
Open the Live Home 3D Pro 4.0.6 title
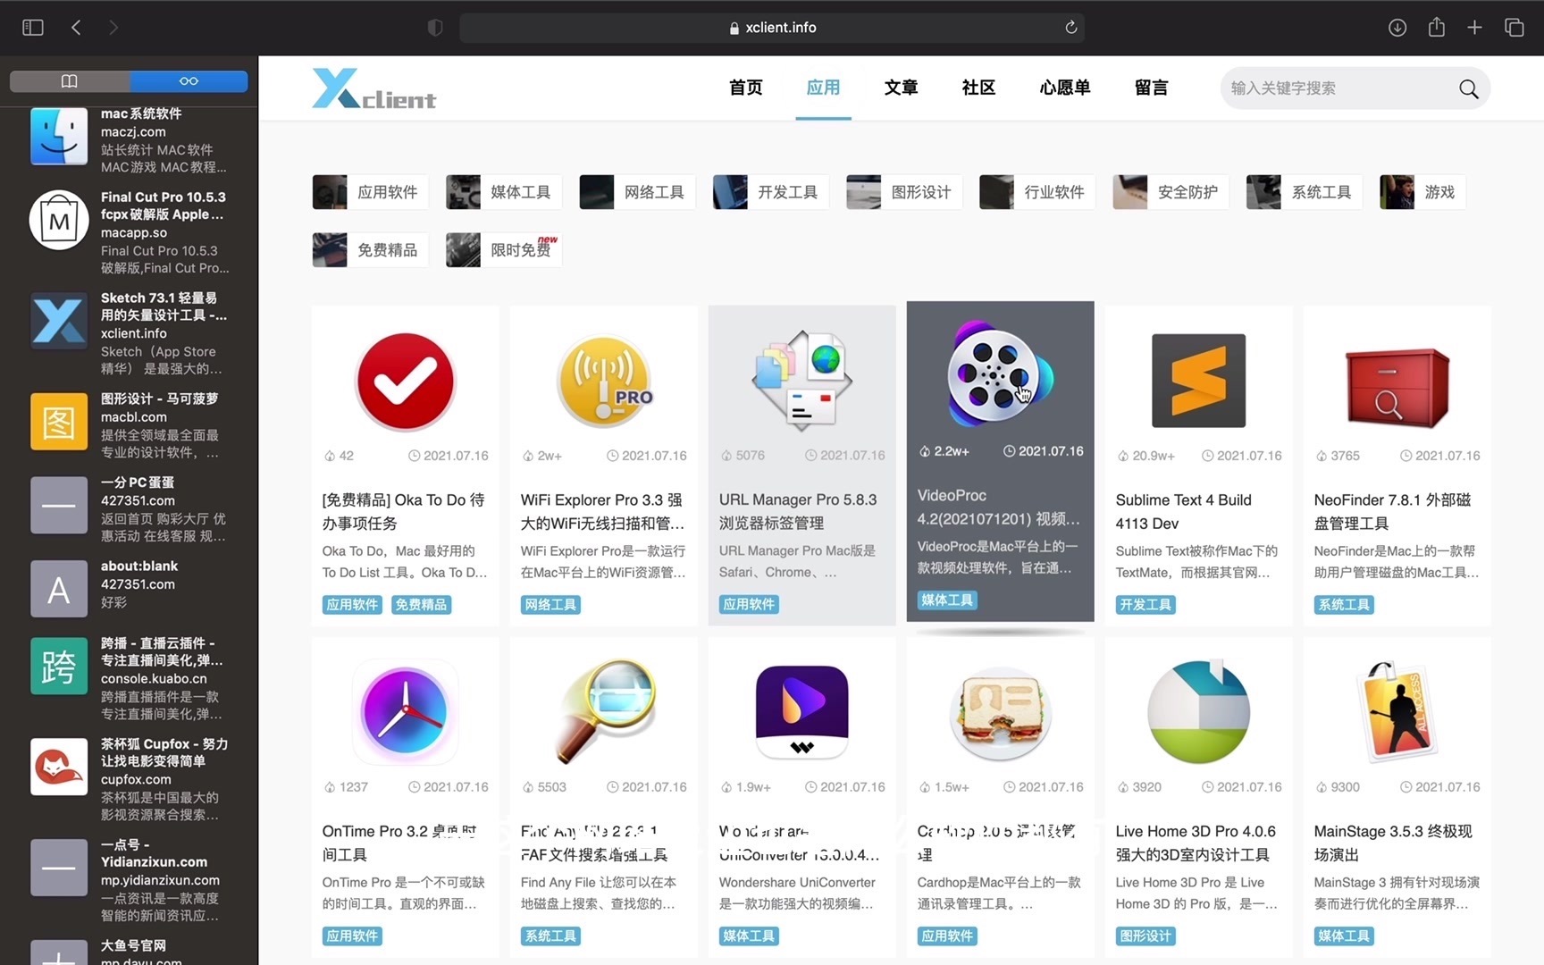click(x=1196, y=843)
